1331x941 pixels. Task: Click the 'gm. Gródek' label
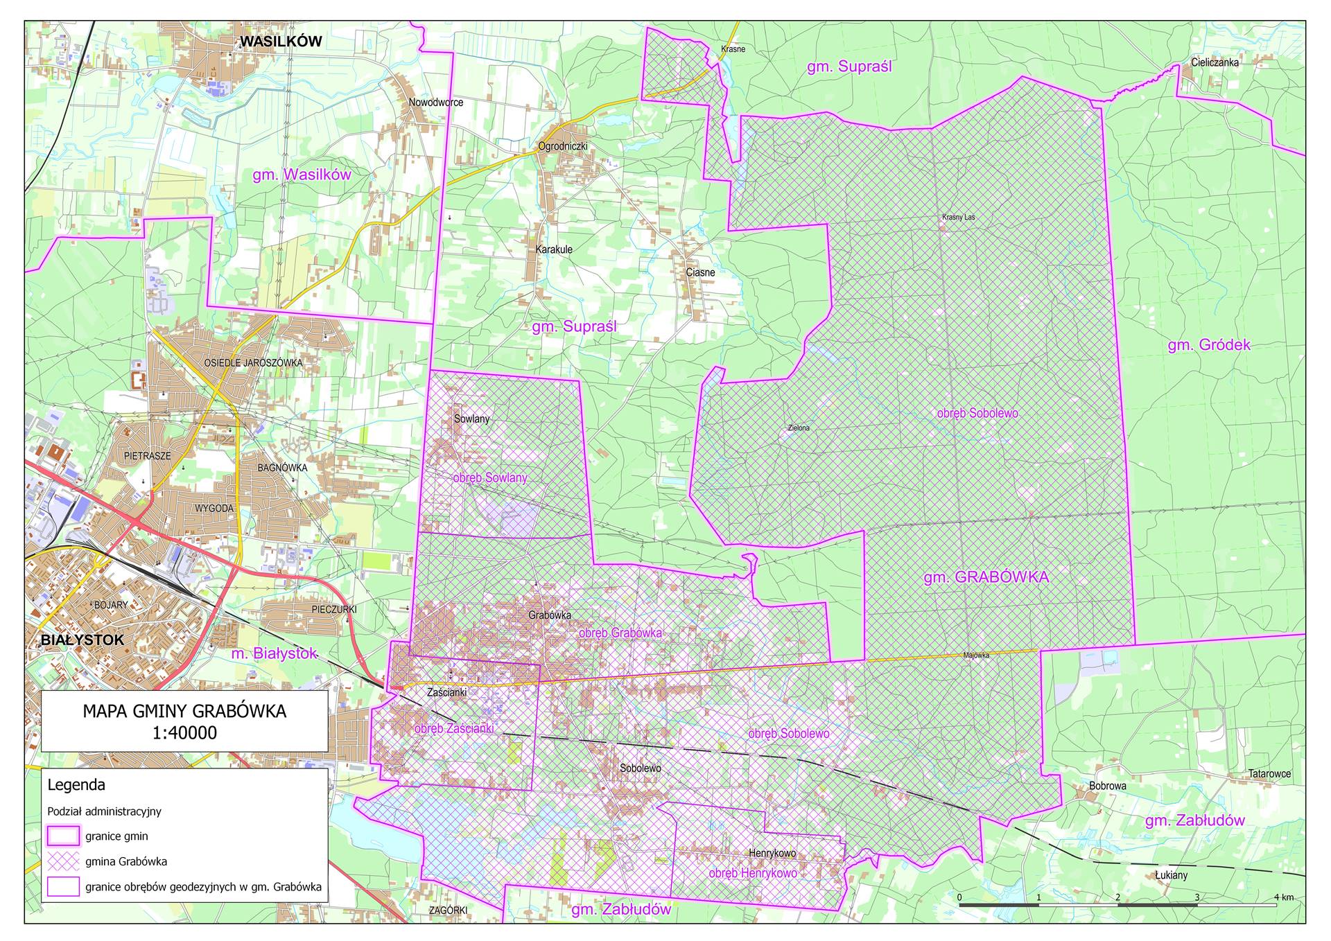click(1209, 345)
